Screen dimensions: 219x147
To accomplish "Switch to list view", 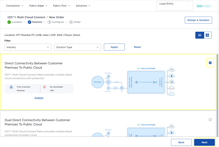I will pos(200,35).
